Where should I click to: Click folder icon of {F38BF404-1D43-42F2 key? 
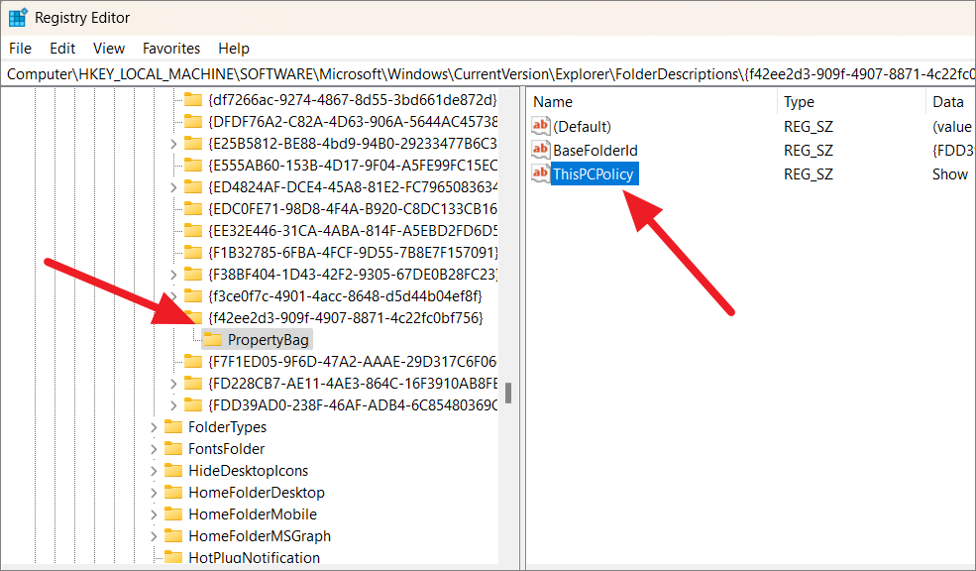193,274
